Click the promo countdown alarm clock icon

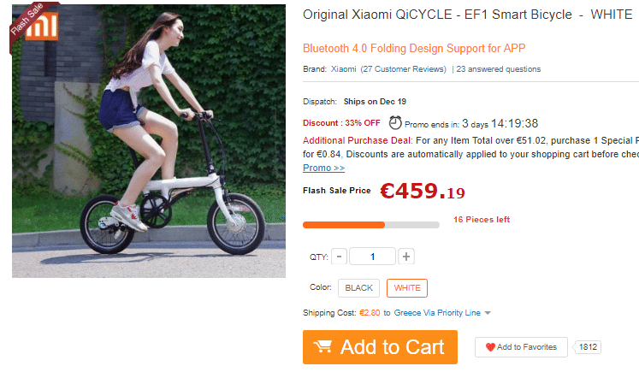[x=395, y=122]
